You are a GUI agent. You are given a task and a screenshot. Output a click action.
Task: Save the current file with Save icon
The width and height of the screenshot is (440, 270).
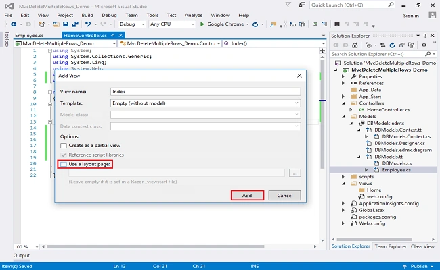pos(66,24)
